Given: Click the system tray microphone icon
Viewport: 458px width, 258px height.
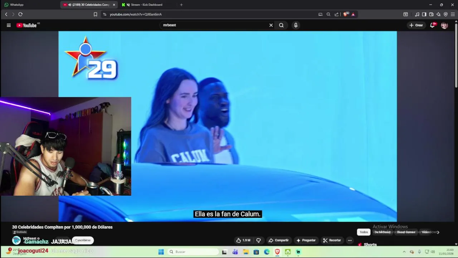Looking at the screenshot, I should tap(419, 252).
